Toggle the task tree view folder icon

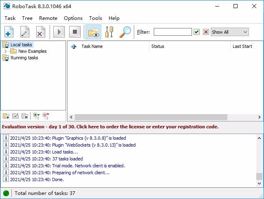coord(94,32)
